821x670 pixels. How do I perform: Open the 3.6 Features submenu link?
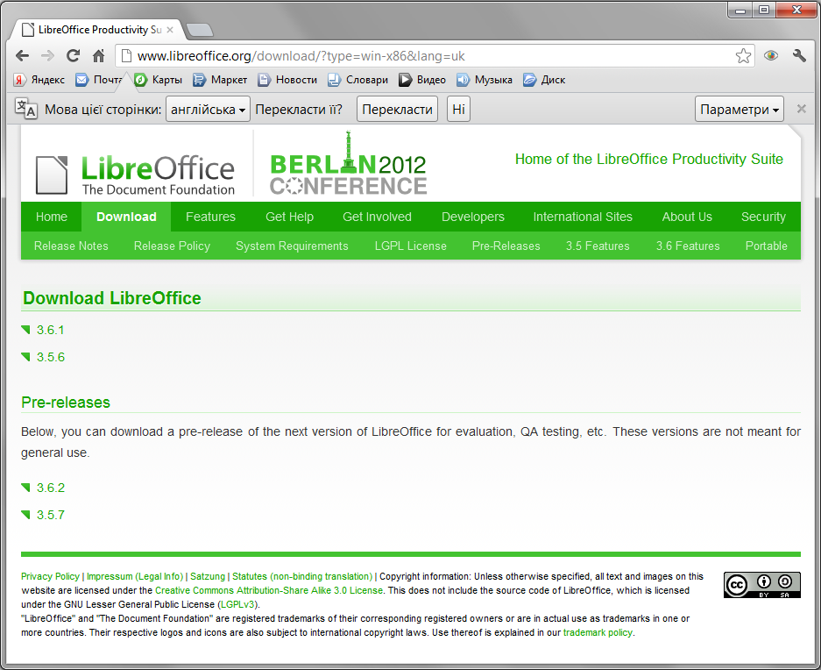click(688, 246)
